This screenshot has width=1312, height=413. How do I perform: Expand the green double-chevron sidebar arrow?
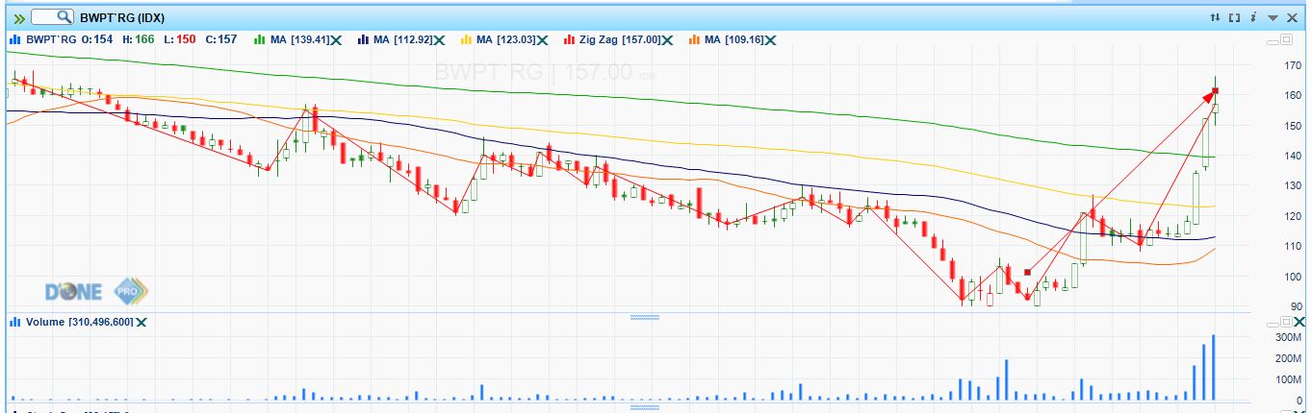pos(18,17)
